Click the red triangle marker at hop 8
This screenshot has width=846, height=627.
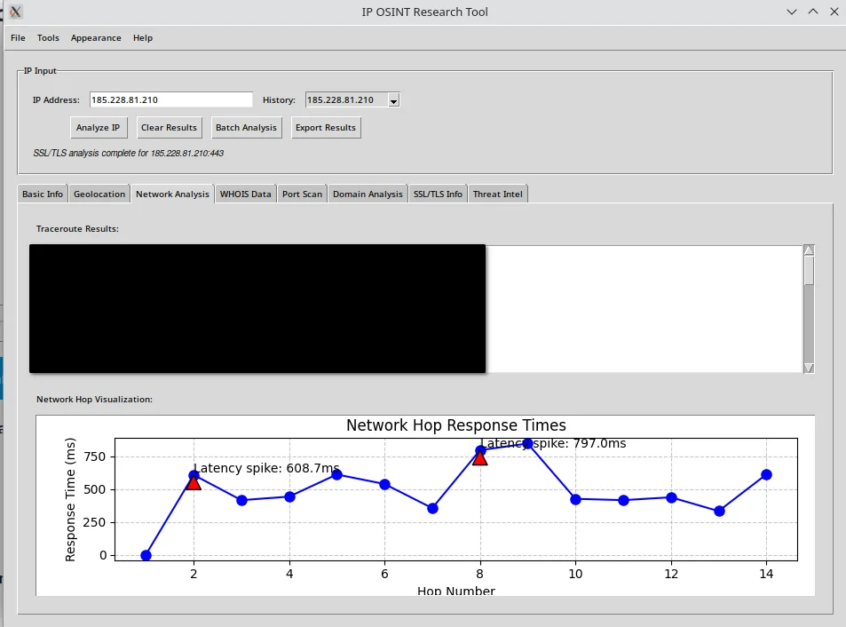click(479, 458)
